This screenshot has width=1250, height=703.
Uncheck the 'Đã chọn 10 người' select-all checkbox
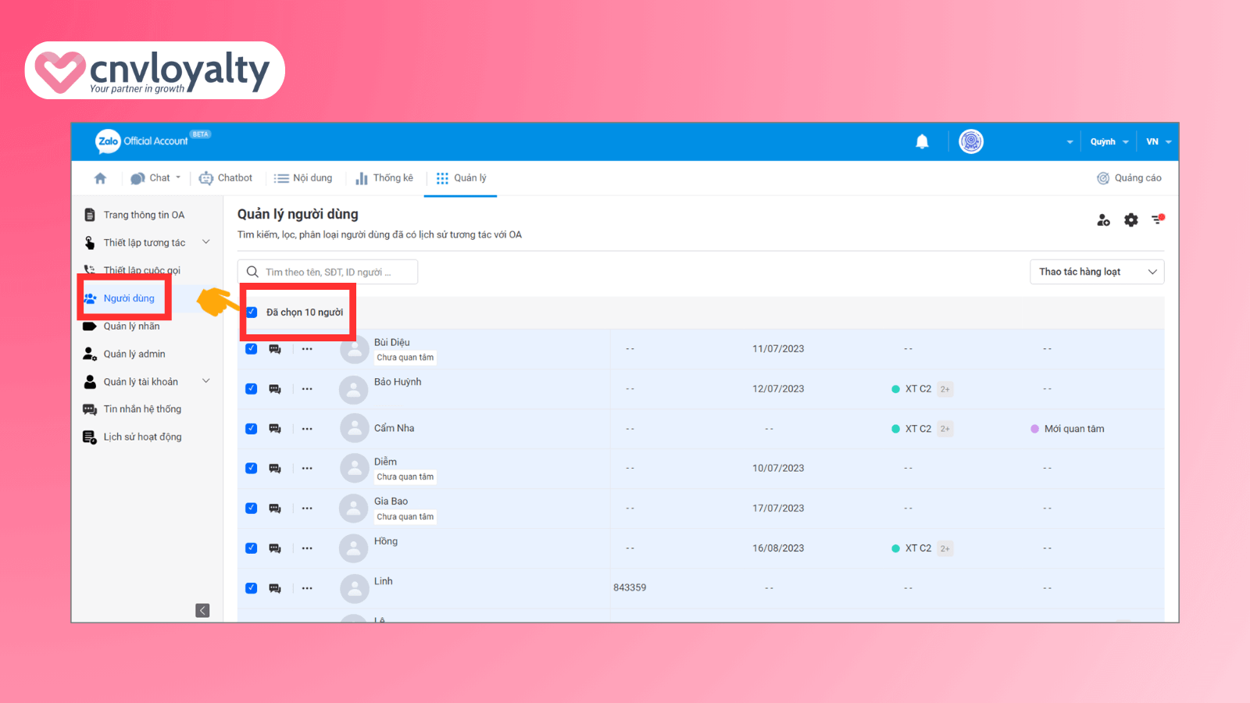coord(252,312)
